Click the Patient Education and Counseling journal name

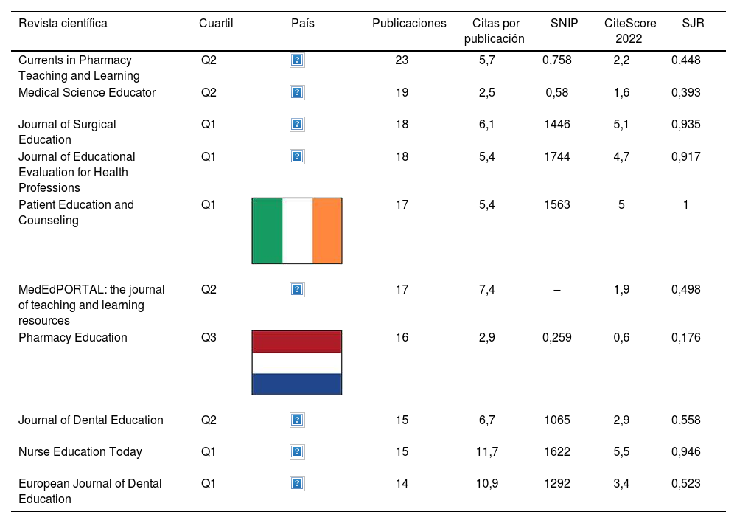point(76,212)
